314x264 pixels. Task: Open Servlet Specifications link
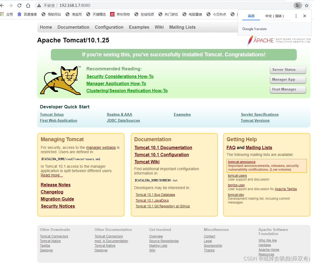260,114
